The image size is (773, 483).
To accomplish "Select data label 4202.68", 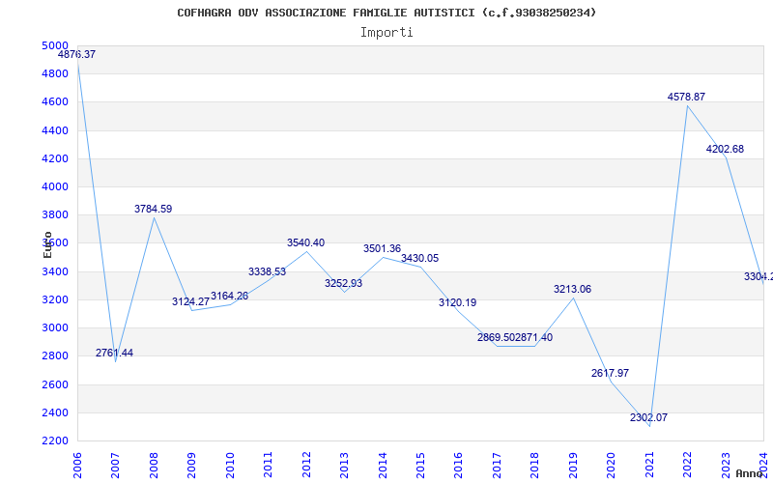I will click(726, 150).
